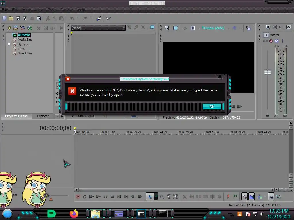Toggle Loop Playback button
294x220 pixels.
(x=85, y=197)
